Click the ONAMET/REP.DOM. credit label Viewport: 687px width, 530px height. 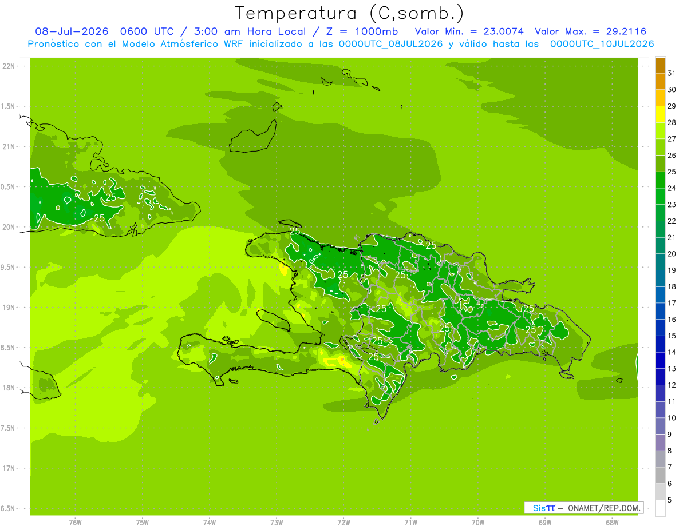click(x=603, y=508)
